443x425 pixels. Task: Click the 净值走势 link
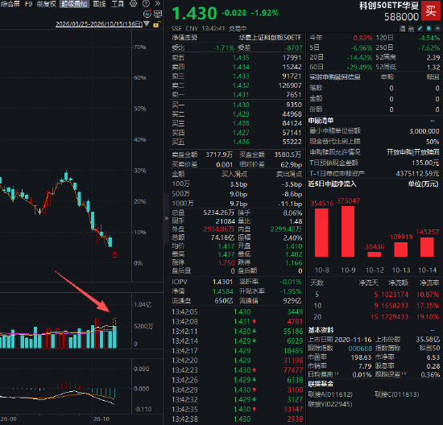click(184, 38)
